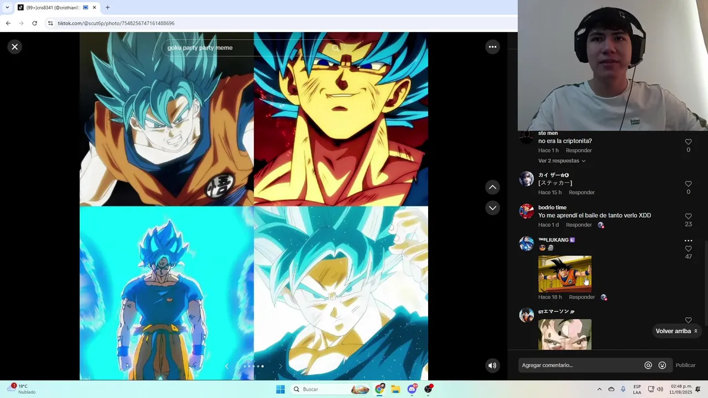Screen dimensions: 708x398
Task: Reply to bodrio time's comment
Action: point(579,225)
